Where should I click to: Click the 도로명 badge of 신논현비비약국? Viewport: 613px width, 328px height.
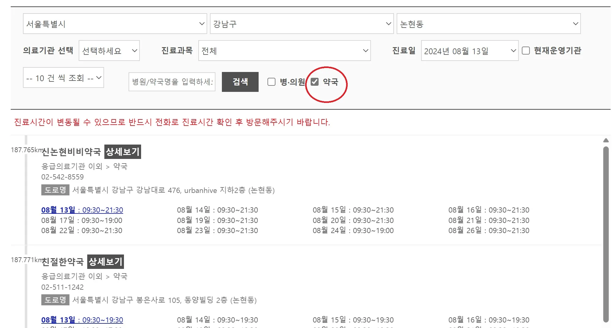point(55,190)
